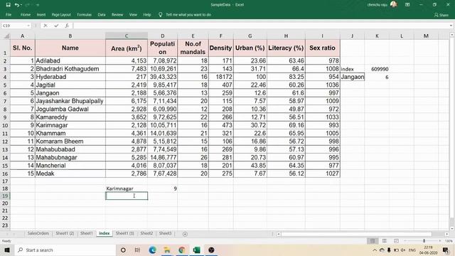
Task: Open File Explorer from the taskbar
Action: [x=167, y=250]
